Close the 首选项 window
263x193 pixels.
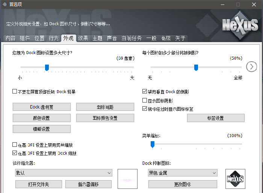[254, 5]
